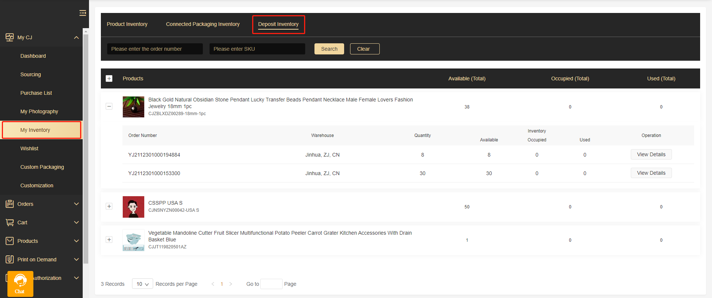Expand the CSSPP USA S product row
This screenshot has width=712, height=298.
pyautogui.click(x=109, y=207)
